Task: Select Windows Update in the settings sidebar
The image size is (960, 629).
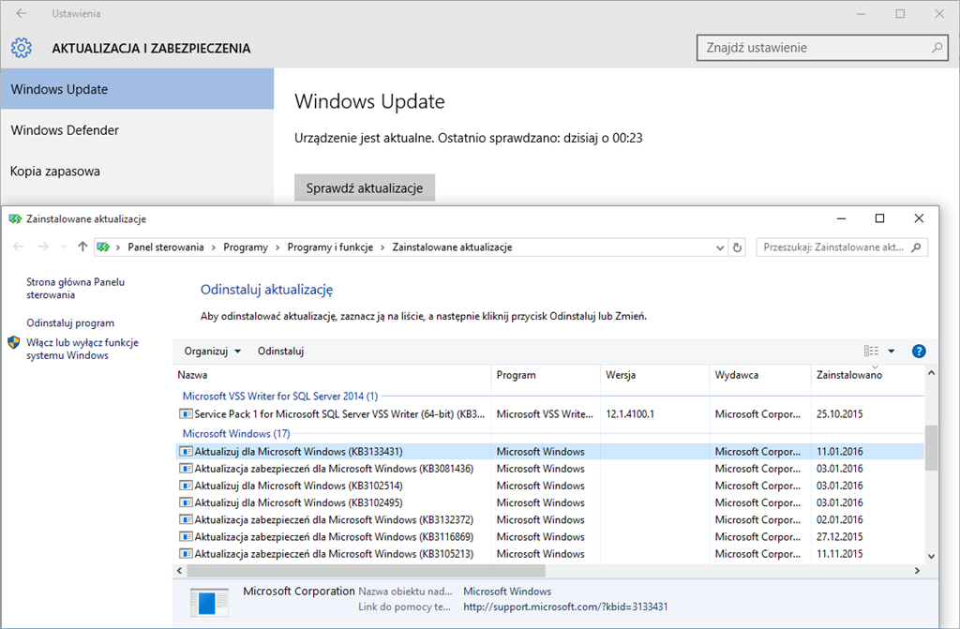Action: click(x=137, y=89)
